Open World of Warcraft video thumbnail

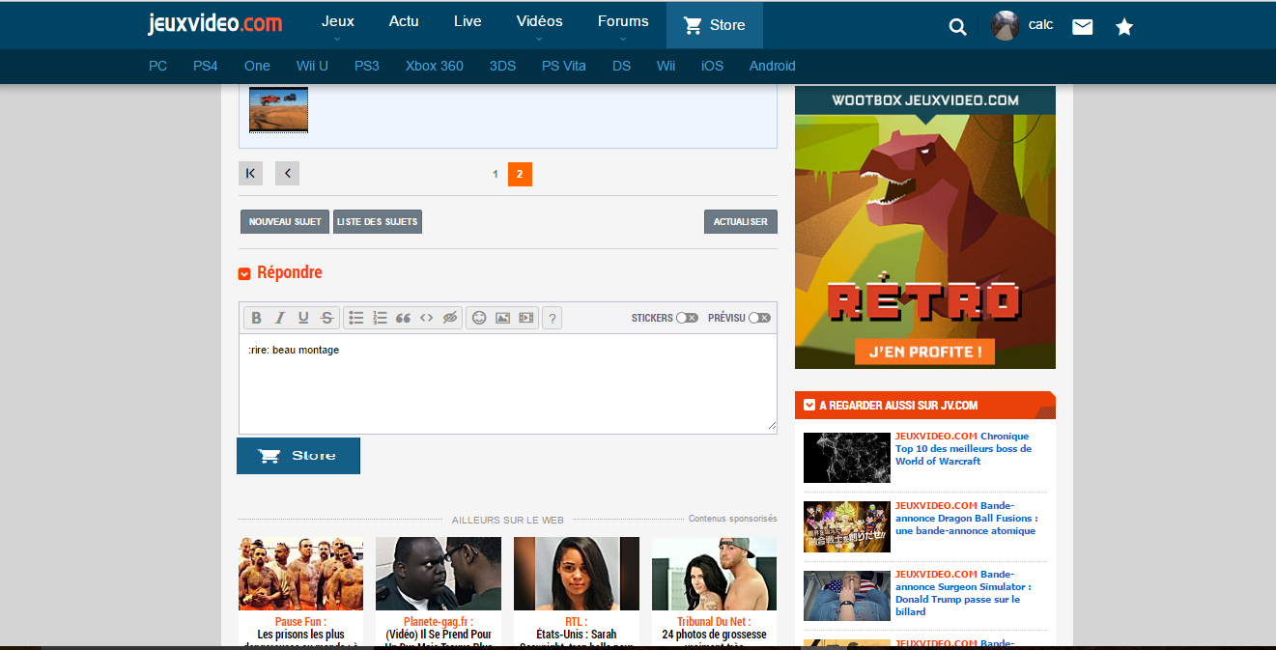847,458
